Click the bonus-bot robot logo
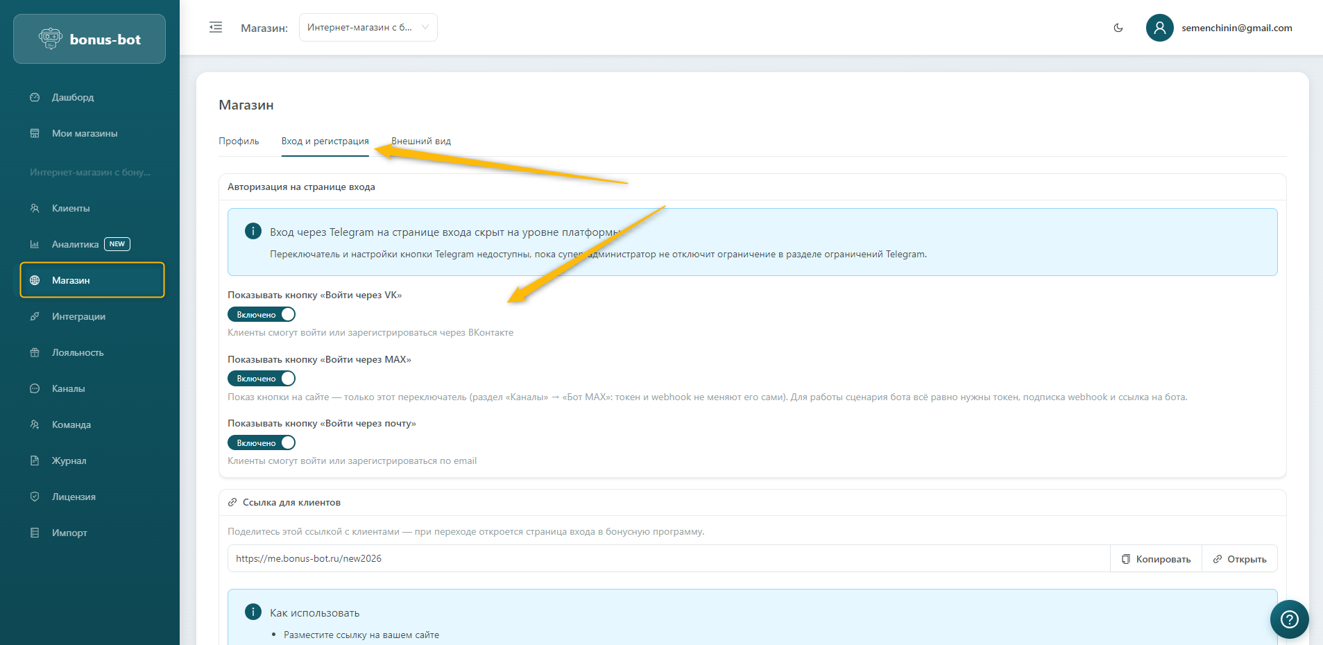Image resolution: width=1323 pixels, height=645 pixels. pyautogui.click(x=51, y=39)
